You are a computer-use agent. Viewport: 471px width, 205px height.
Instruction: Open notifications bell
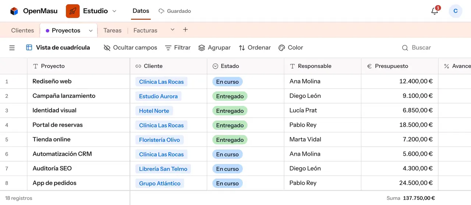(x=435, y=11)
